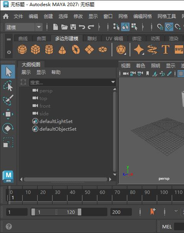The width and height of the screenshot is (184, 233).
Task: Click viewport select camera icon
Action: point(126,74)
